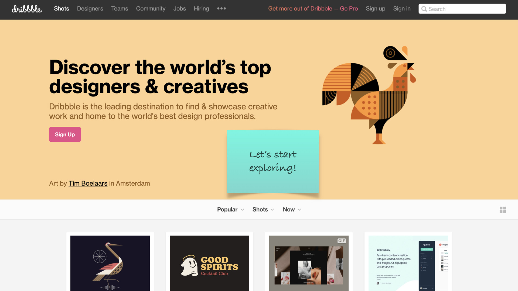
Task: Click Sign in in header
Action: (402, 9)
